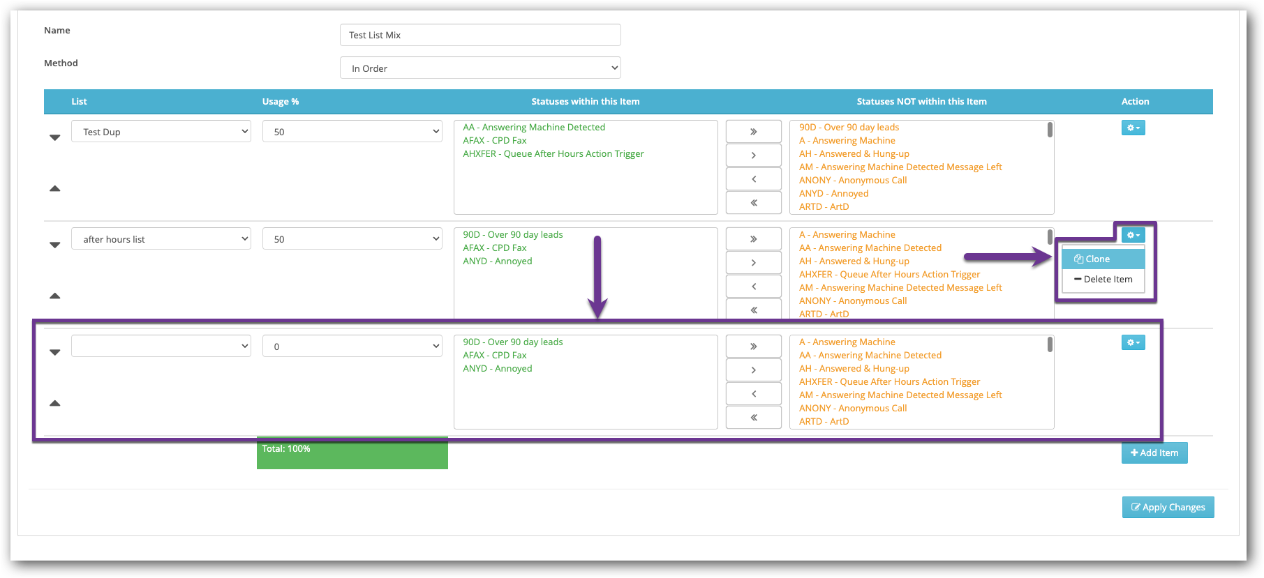This screenshot has width=1264, height=578.
Task: Click move-all-right double arrow in Test Dup row
Action: click(x=753, y=132)
